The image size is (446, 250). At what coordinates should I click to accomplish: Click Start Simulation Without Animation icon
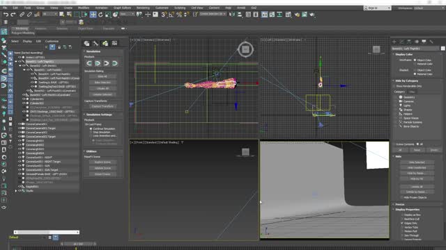[x=106, y=63]
